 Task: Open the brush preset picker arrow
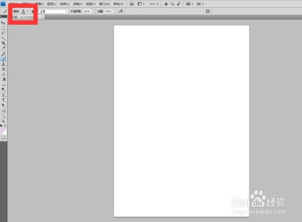(28, 11)
